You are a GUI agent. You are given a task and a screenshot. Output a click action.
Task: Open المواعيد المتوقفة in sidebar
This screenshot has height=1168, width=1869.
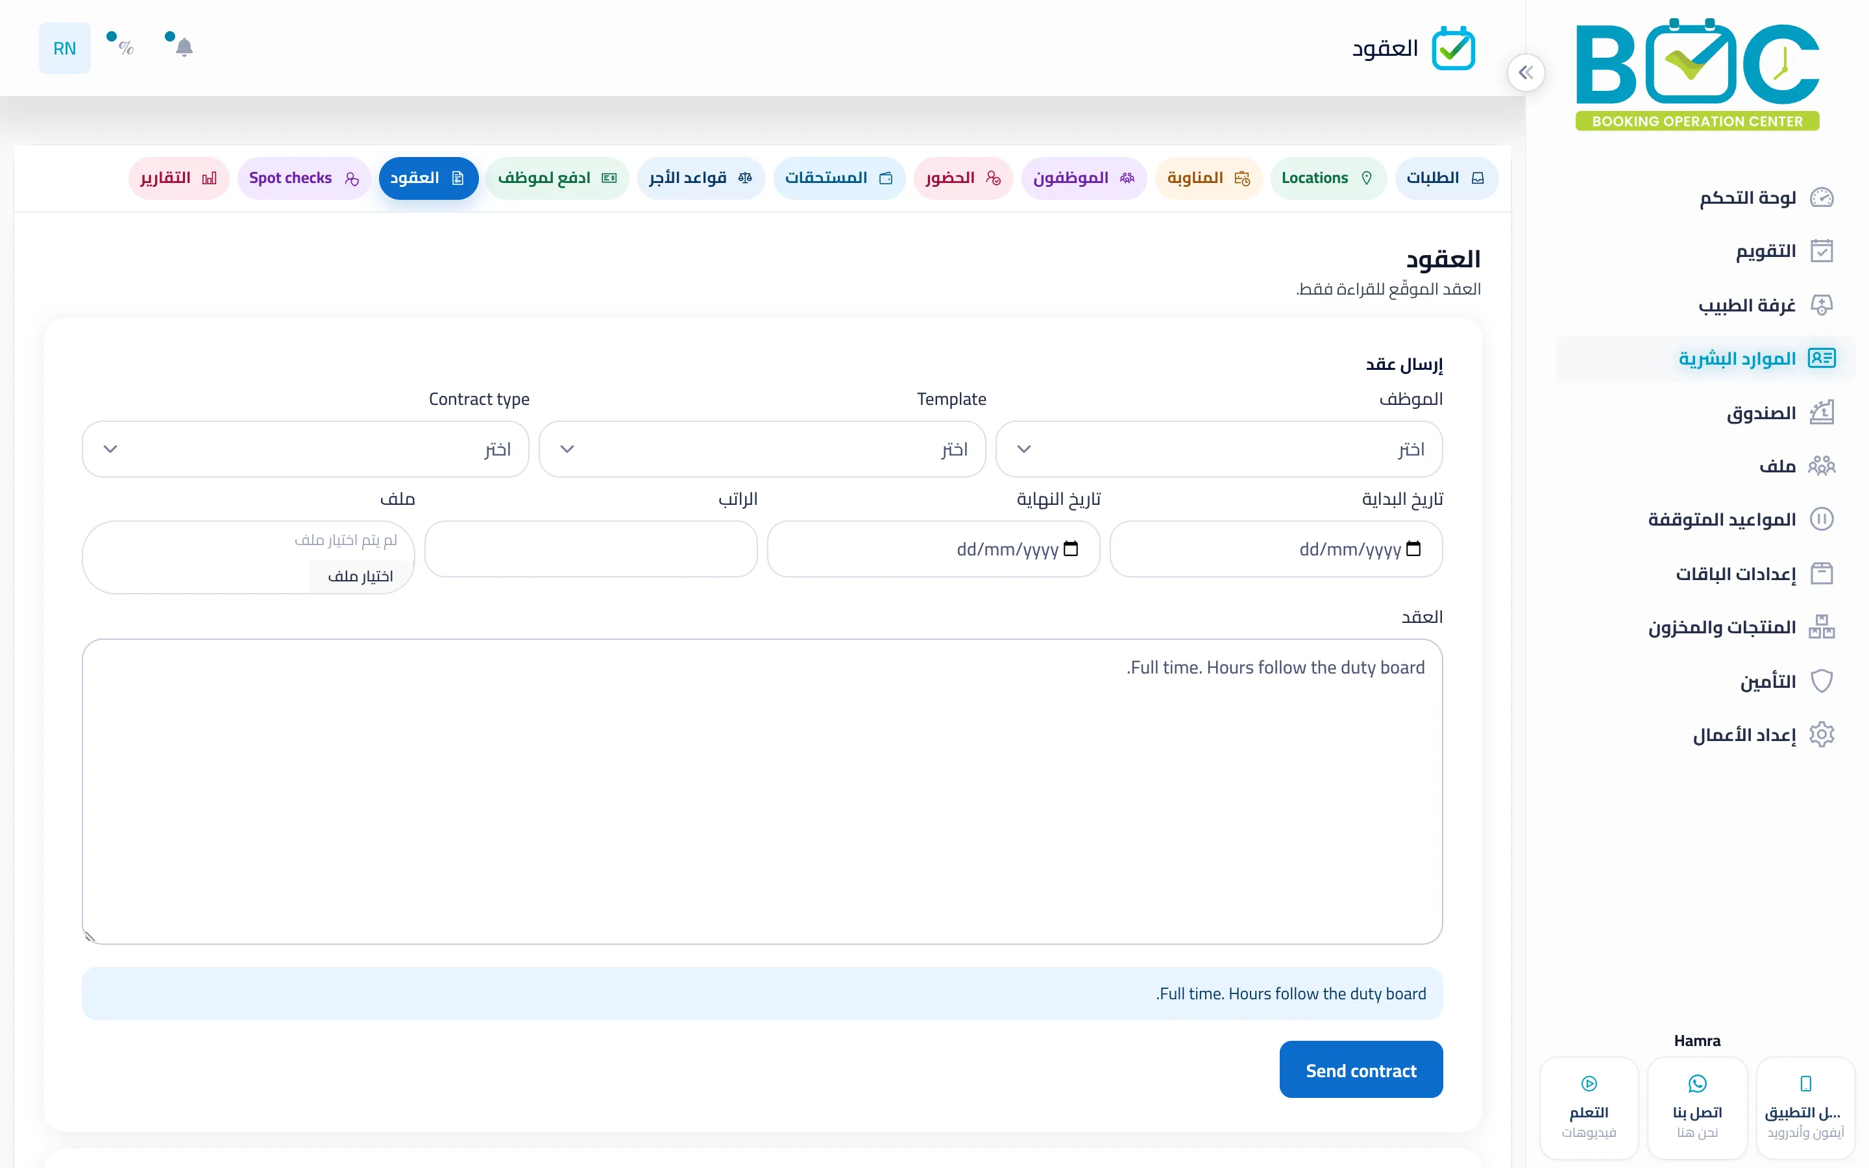[1705, 519]
